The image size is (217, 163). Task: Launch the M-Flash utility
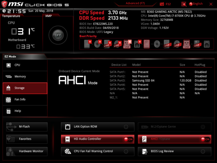[x=27, y=127]
